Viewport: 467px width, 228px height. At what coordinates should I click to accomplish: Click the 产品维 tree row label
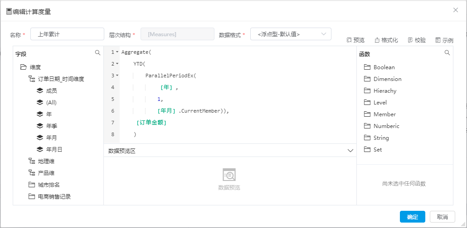click(x=46, y=173)
